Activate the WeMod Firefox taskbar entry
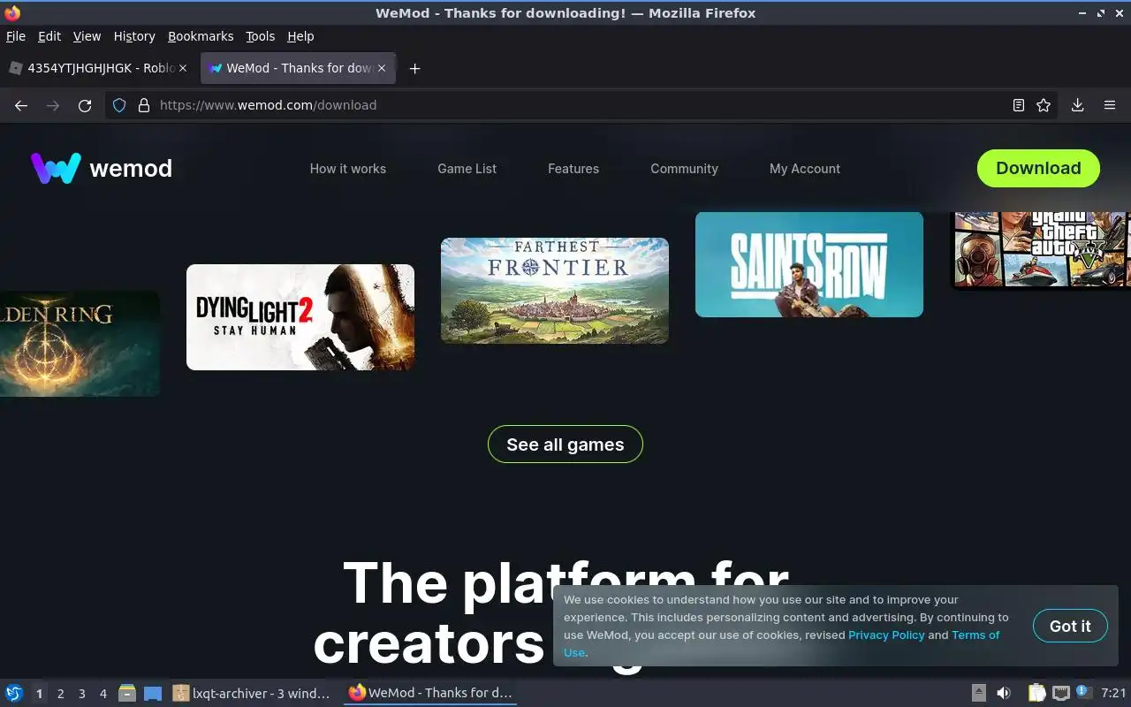Viewport: 1131px width, 707px height. pyautogui.click(x=430, y=693)
